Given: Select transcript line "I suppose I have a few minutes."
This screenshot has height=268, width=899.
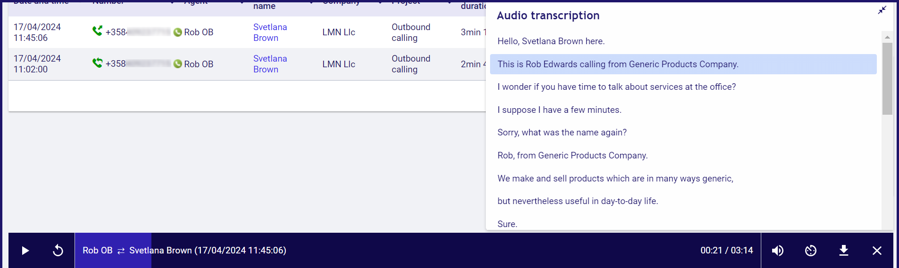Looking at the screenshot, I should (x=559, y=110).
